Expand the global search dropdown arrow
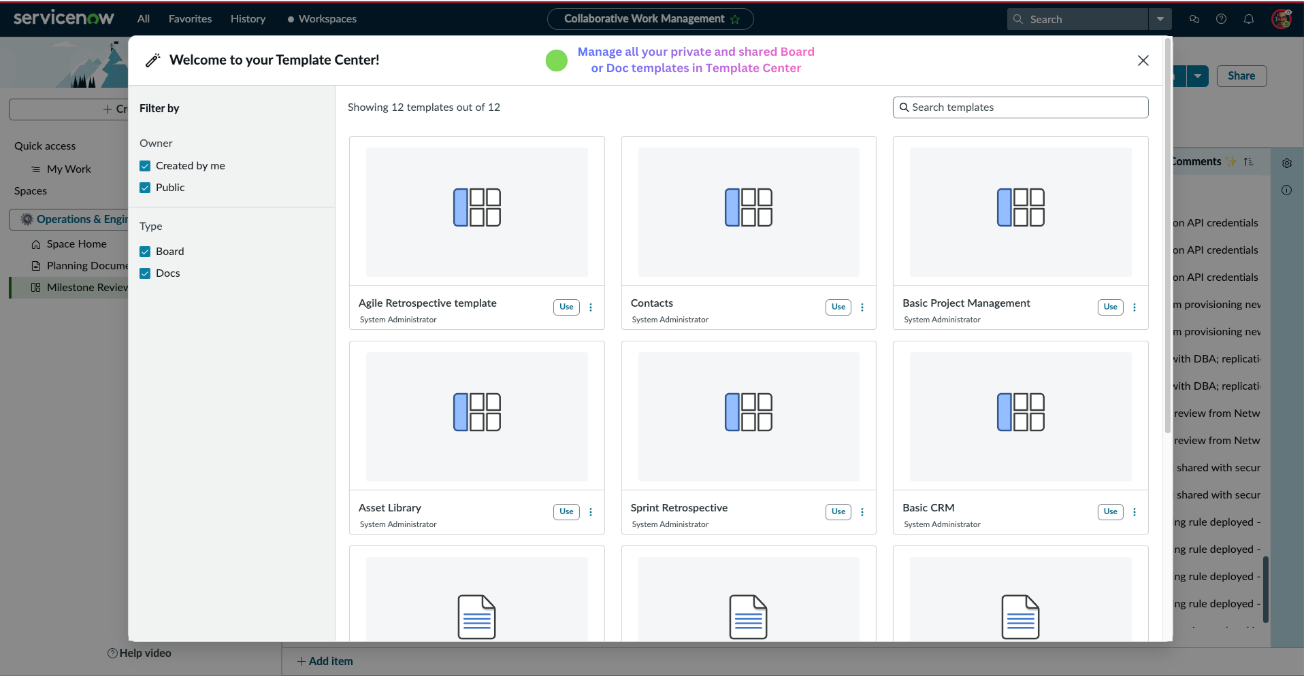Screen dimensions: 1304x676 (1160, 19)
